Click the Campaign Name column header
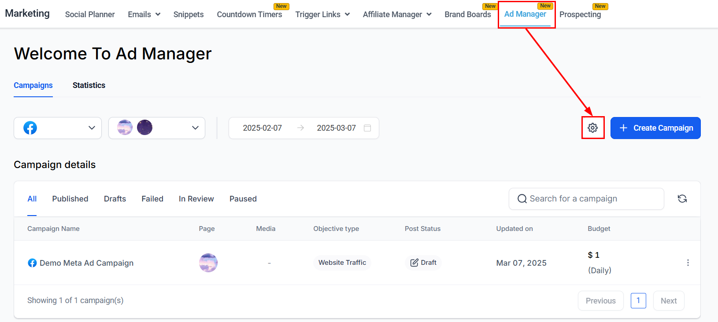Screen dimensions: 718x322 pos(53,229)
